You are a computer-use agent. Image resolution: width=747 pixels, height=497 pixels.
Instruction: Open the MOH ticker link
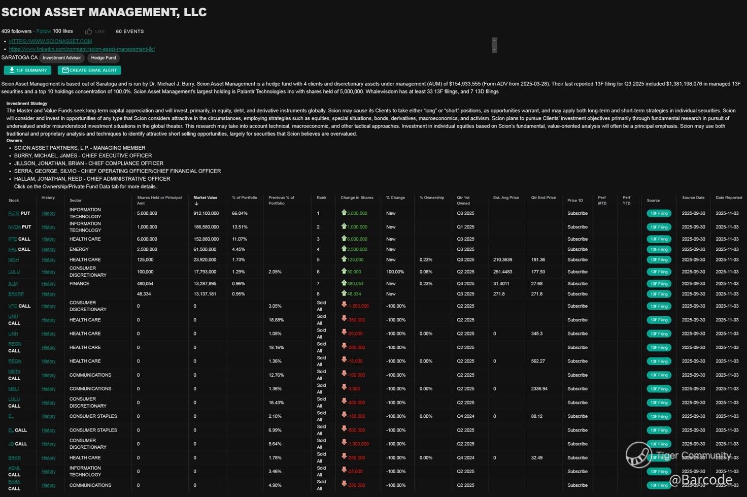[x=13, y=259]
